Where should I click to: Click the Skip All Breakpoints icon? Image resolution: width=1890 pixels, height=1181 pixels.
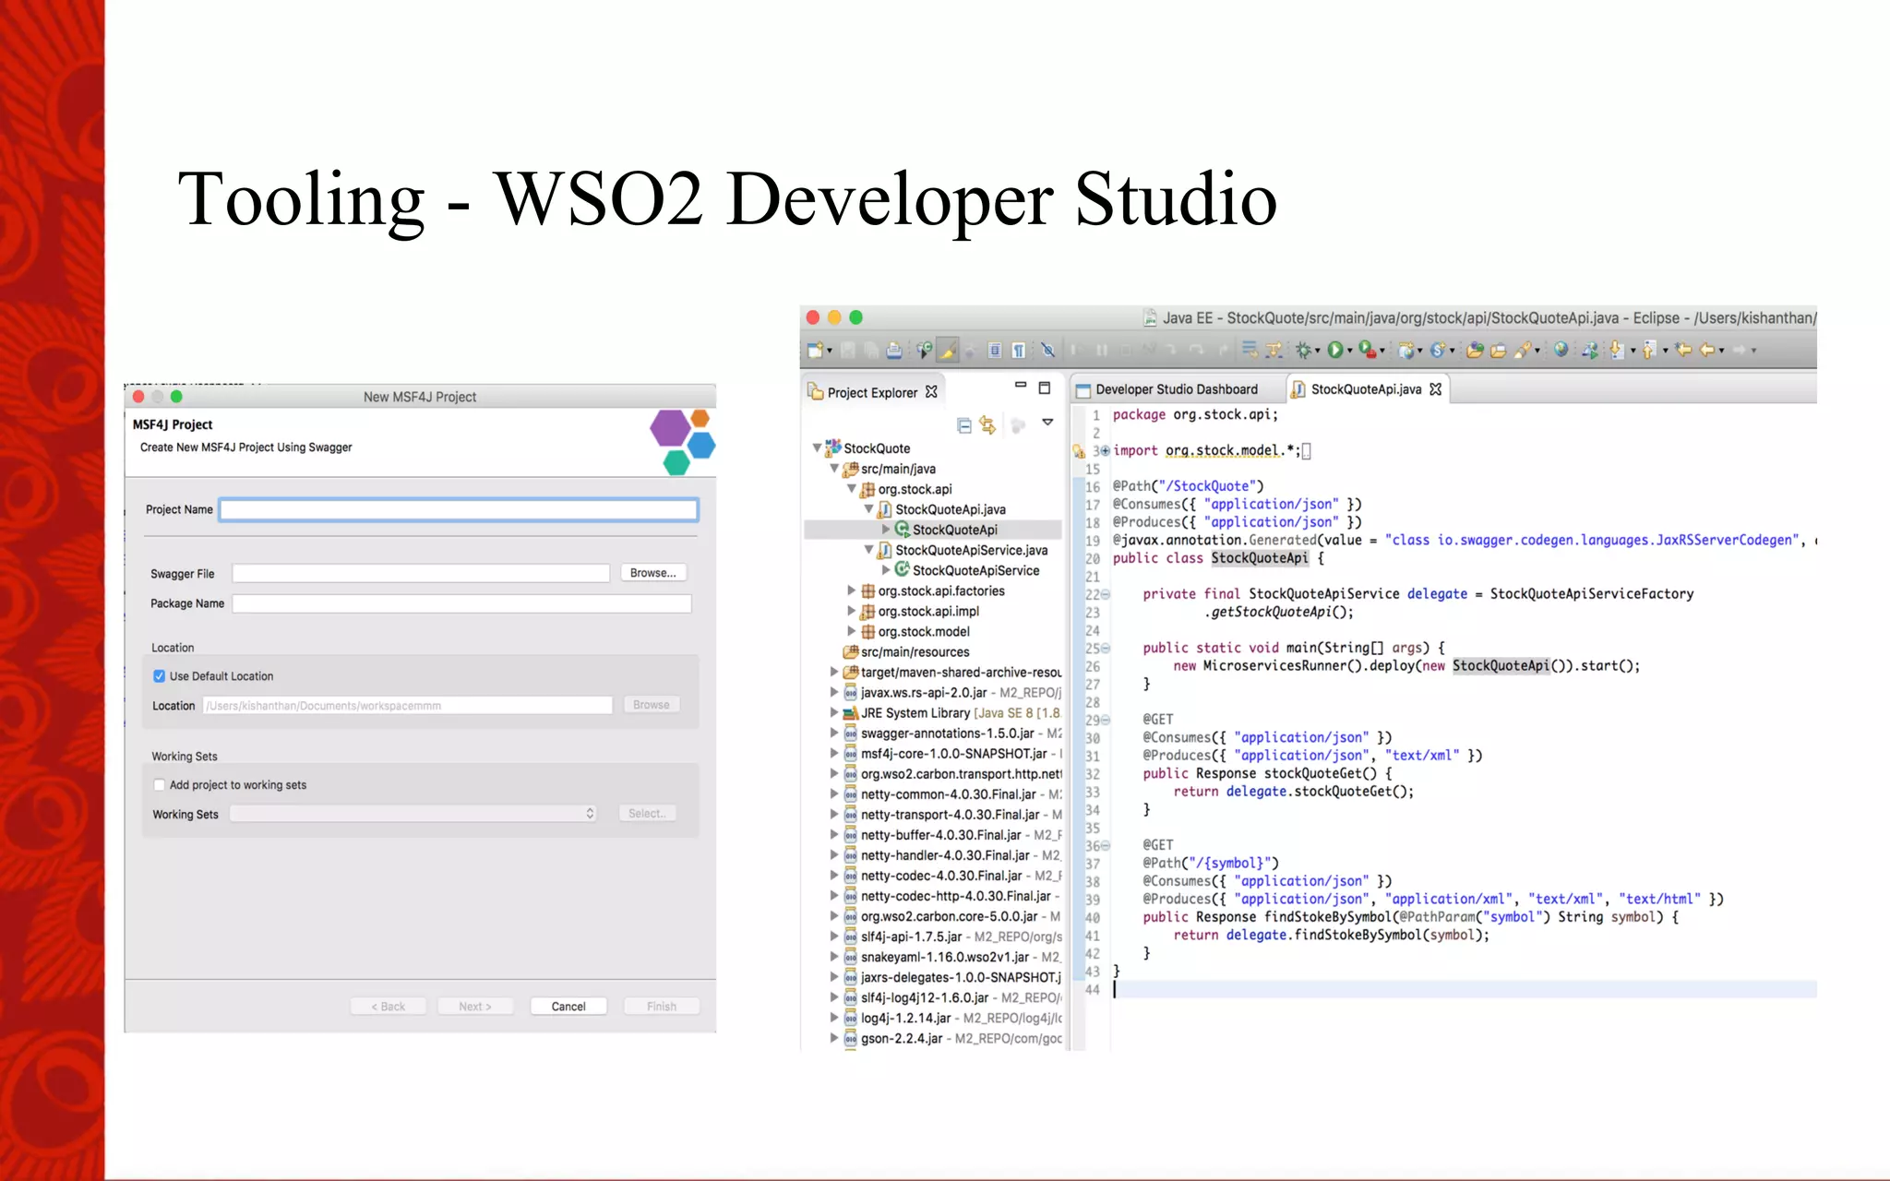[x=1048, y=350]
